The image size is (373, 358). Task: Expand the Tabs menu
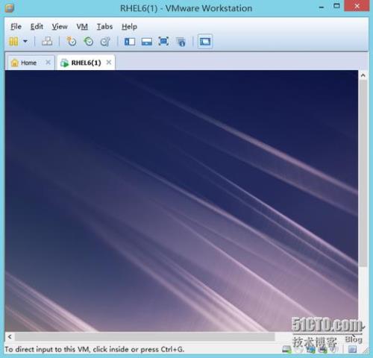(104, 26)
